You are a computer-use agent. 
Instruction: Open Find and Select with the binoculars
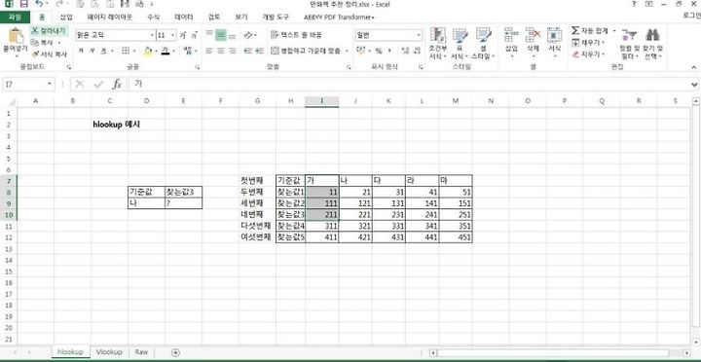point(652,44)
